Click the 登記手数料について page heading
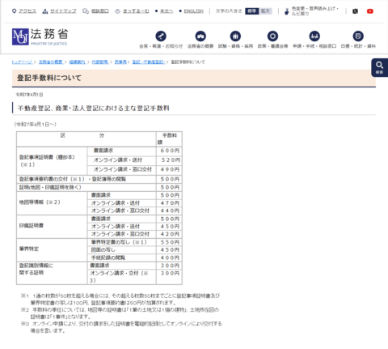The width and height of the screenshot is (388, 349). pyautogui.click(x=49, y=78)
